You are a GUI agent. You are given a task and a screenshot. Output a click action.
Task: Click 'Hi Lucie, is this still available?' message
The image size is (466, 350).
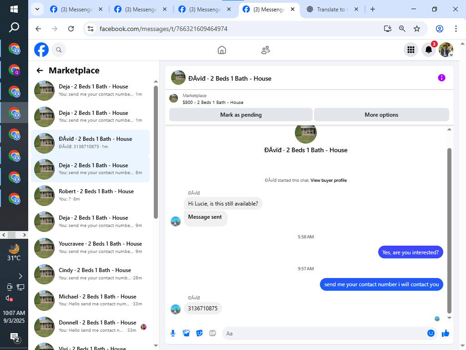pyautogui.click(x=223, y=204)
